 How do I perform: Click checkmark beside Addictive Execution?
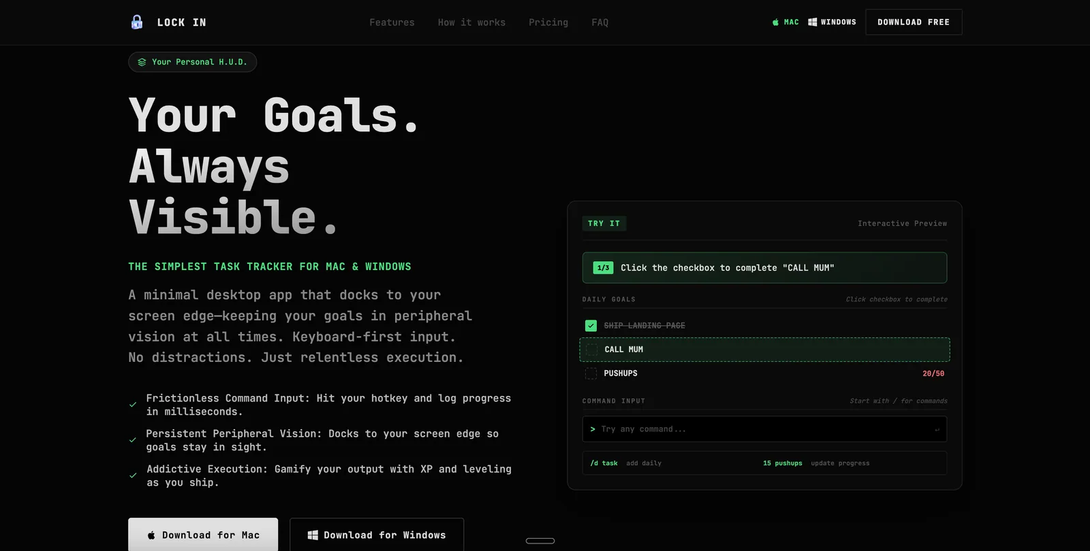[x=133, y=475]
